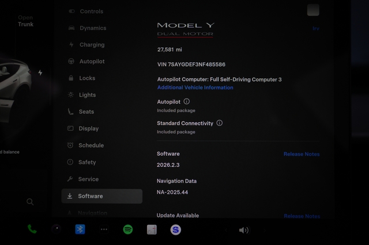Show info for Standard Connectivity
Screen dimensions: 369x245
(x=219, y=123)
